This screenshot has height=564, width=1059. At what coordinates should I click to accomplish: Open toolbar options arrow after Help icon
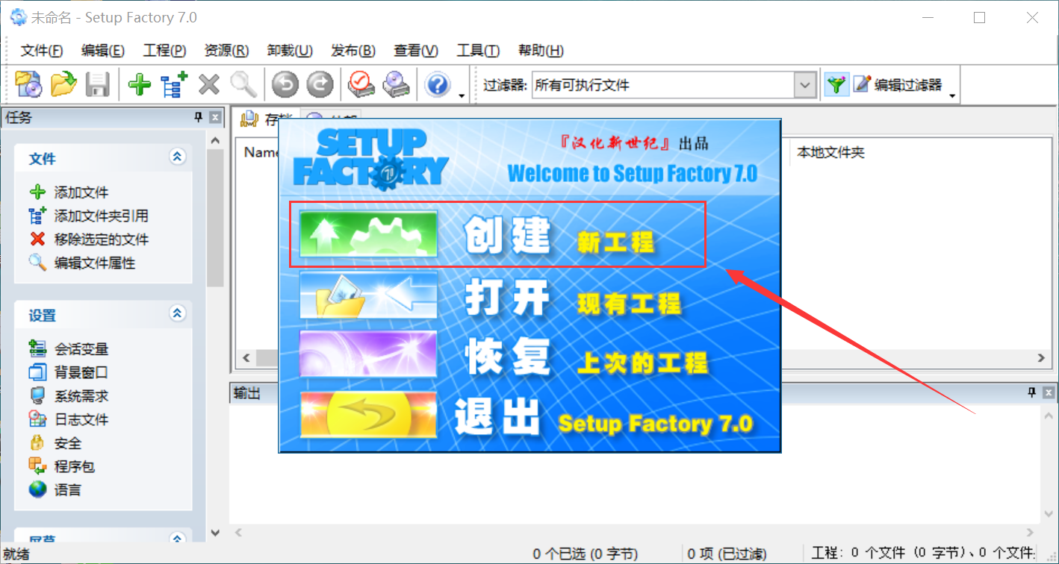(462, 95)
